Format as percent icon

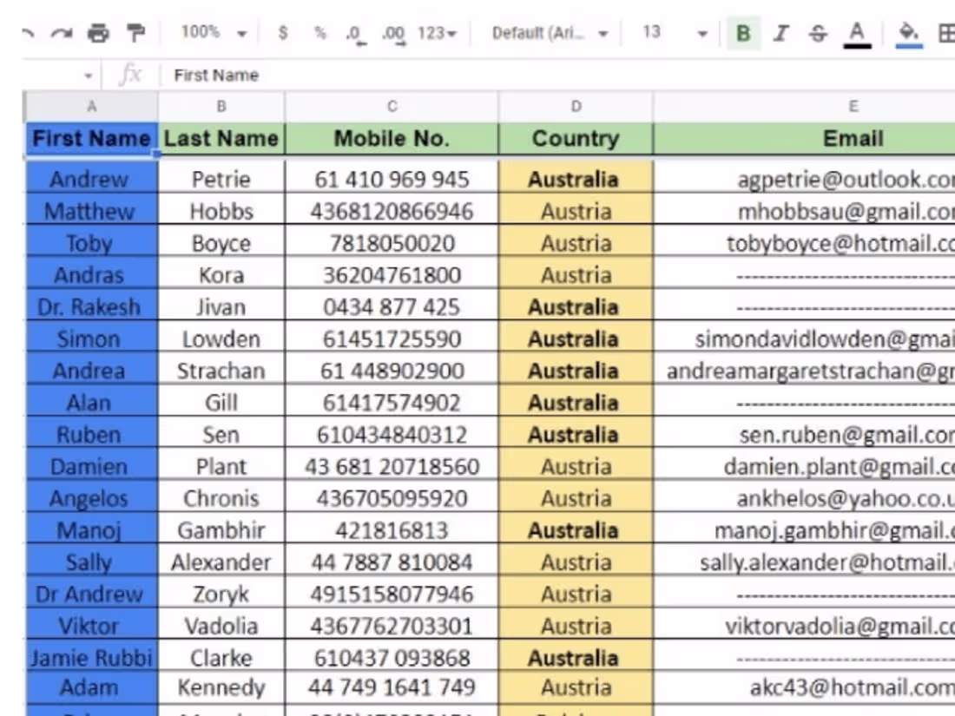(x=319, y=33)
